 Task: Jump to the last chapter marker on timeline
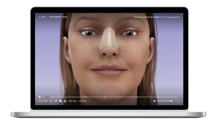click(158, 97)
